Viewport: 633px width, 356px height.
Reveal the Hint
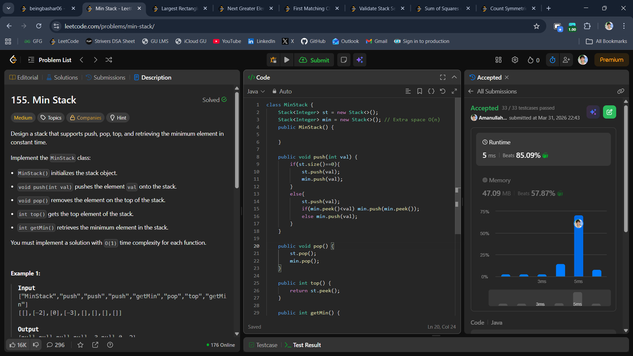click(x=118, y=118)
